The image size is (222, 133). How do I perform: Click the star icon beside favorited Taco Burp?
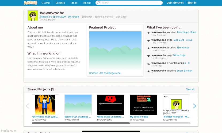148,33
